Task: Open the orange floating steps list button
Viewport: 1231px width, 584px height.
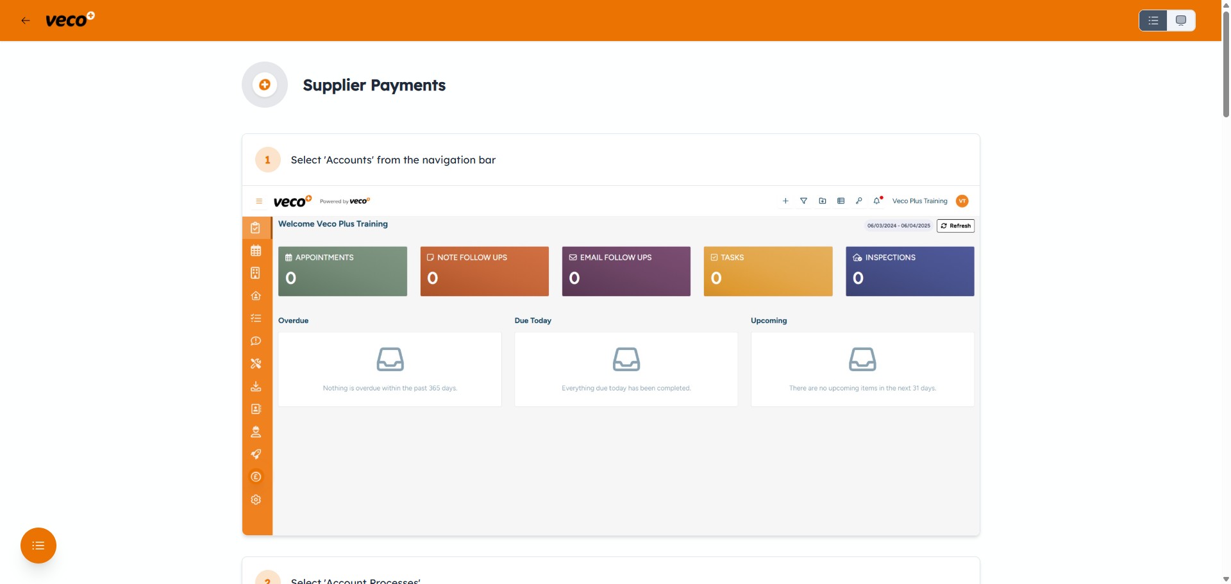Action: (38, 546)
